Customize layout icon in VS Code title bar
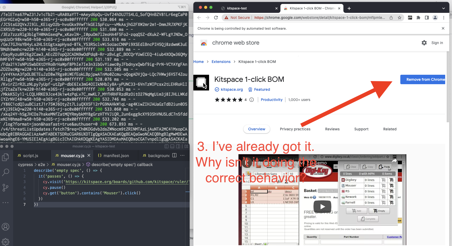The width and height of the screenshot is (452, 246). (186, 146)
